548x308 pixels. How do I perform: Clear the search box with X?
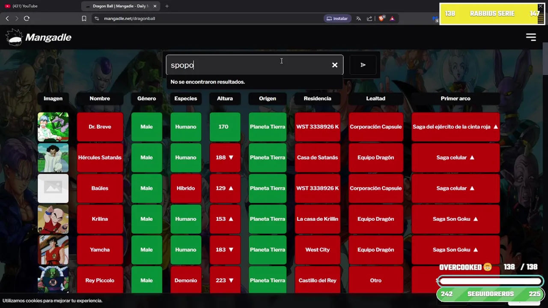tap(335, 65)
